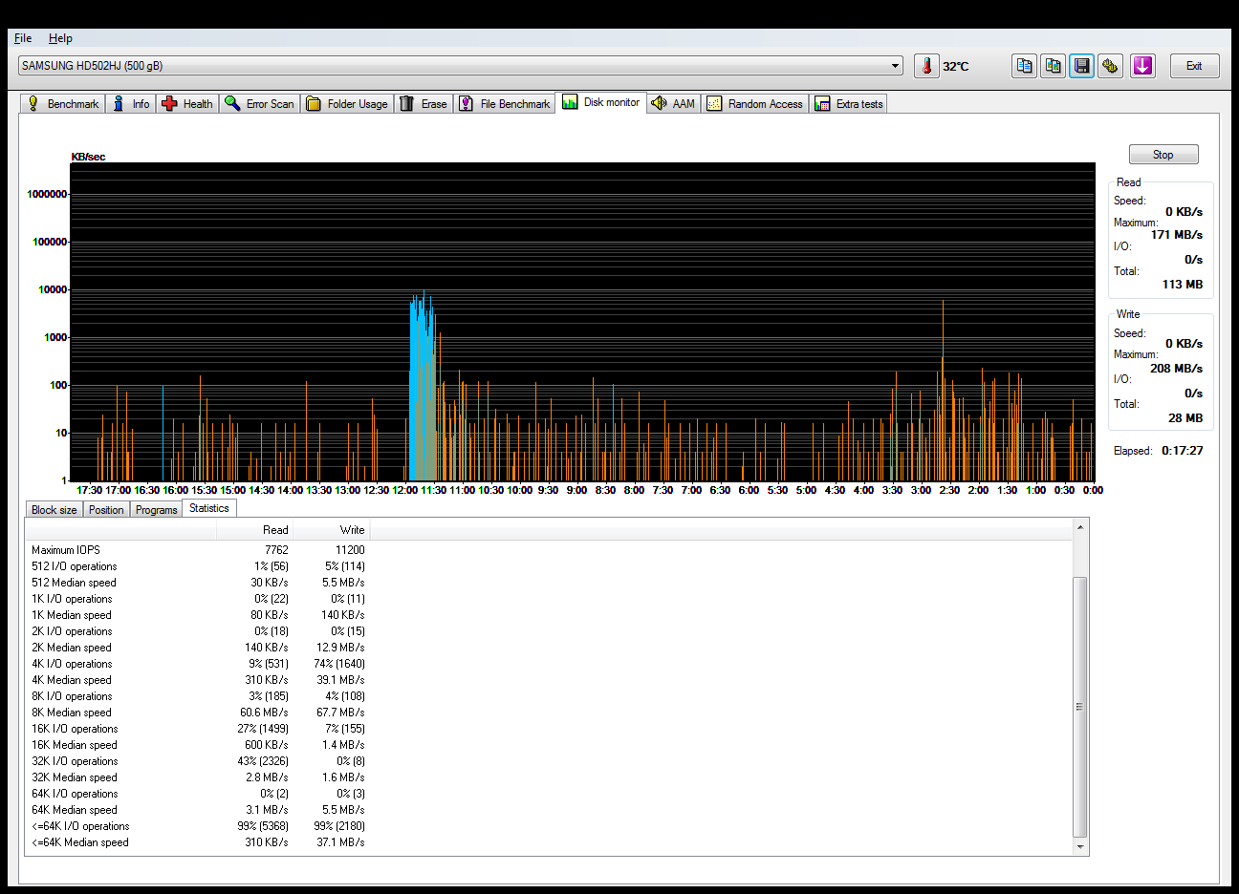The image size is (1239, 894).
Task: Select the 16K I/O operations row label
Action: coord(75,729)
